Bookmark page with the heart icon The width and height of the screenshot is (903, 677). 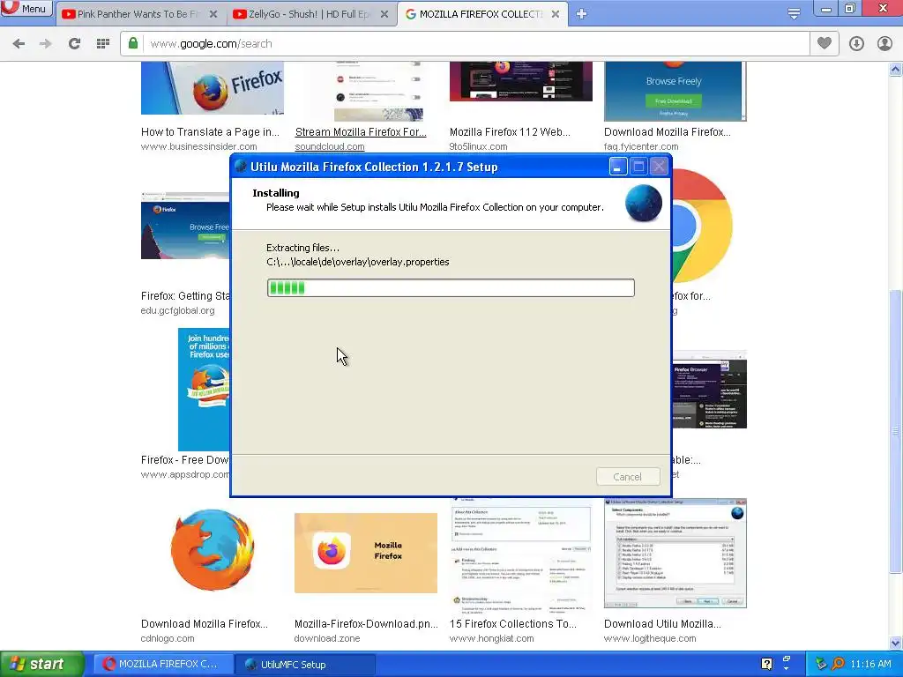coord(825,43)
